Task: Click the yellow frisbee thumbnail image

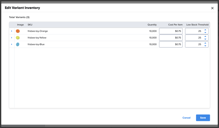Action: coord(18,38)
